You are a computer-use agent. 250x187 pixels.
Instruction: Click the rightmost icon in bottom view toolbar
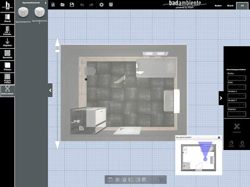(x=161, y=180)
